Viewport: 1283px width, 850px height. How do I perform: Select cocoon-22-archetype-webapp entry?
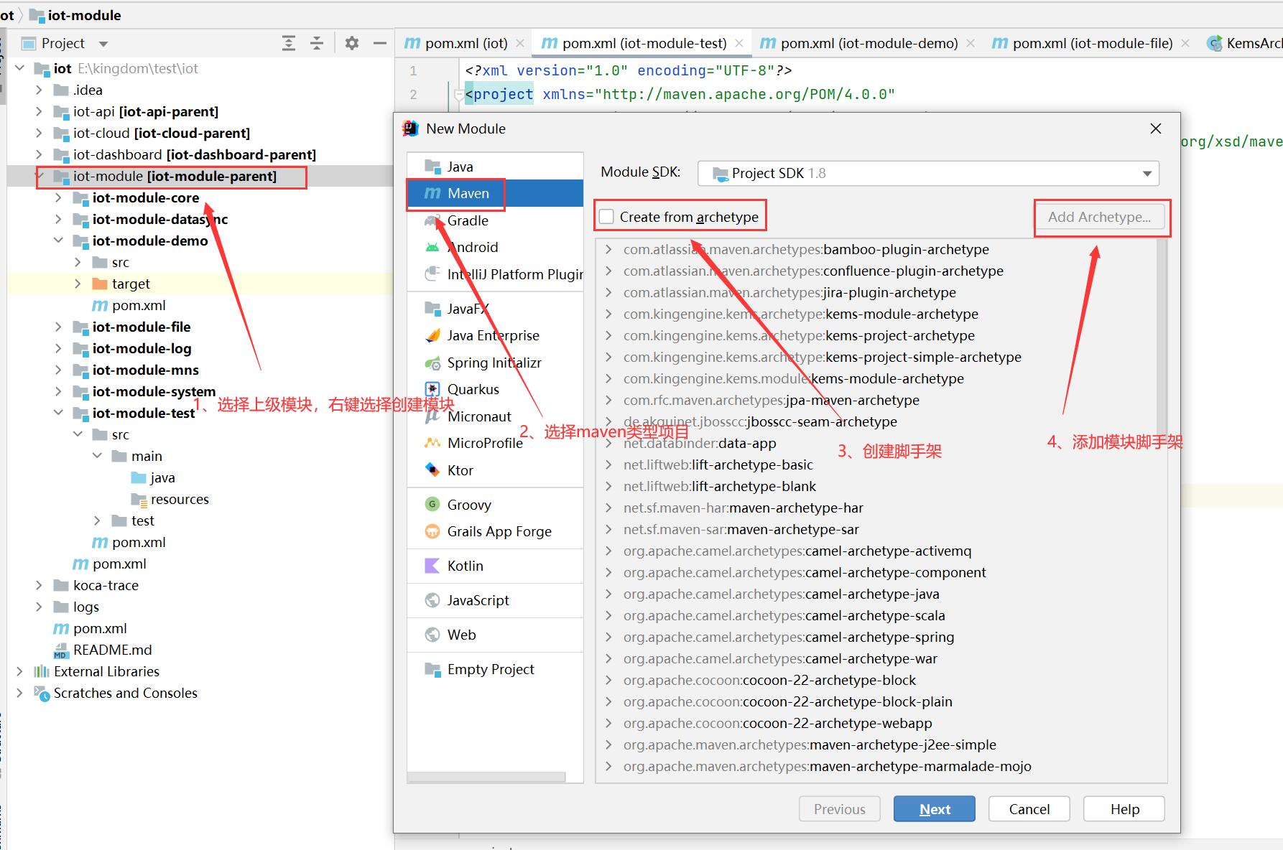777,723
